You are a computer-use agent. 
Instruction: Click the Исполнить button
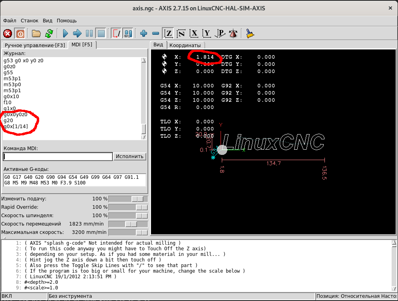(x=129, y=156)
